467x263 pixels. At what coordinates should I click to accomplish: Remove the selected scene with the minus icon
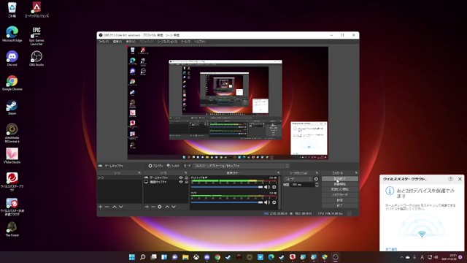(107, 207)
